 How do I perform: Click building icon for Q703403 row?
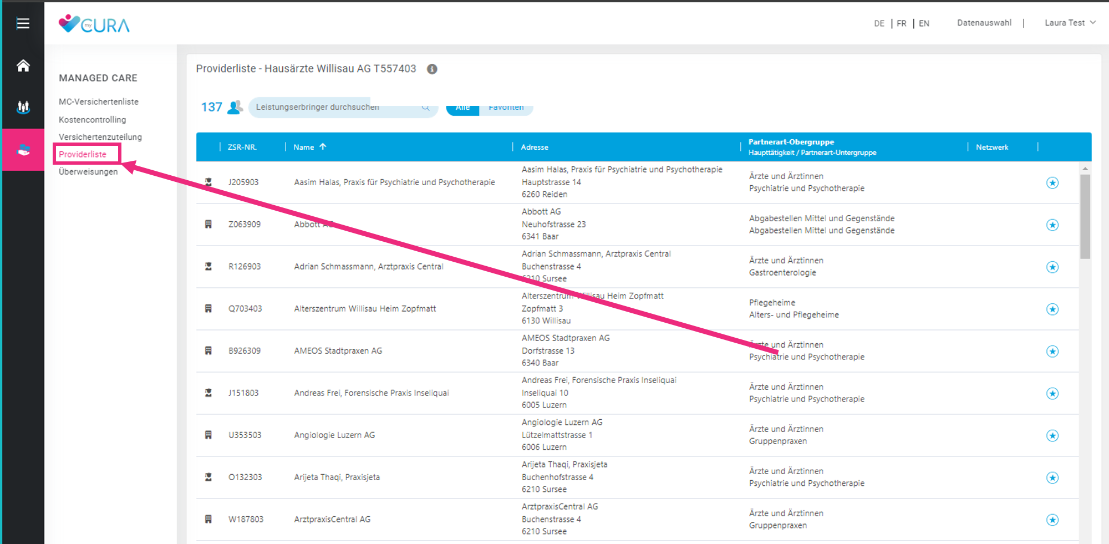point(208,308)
